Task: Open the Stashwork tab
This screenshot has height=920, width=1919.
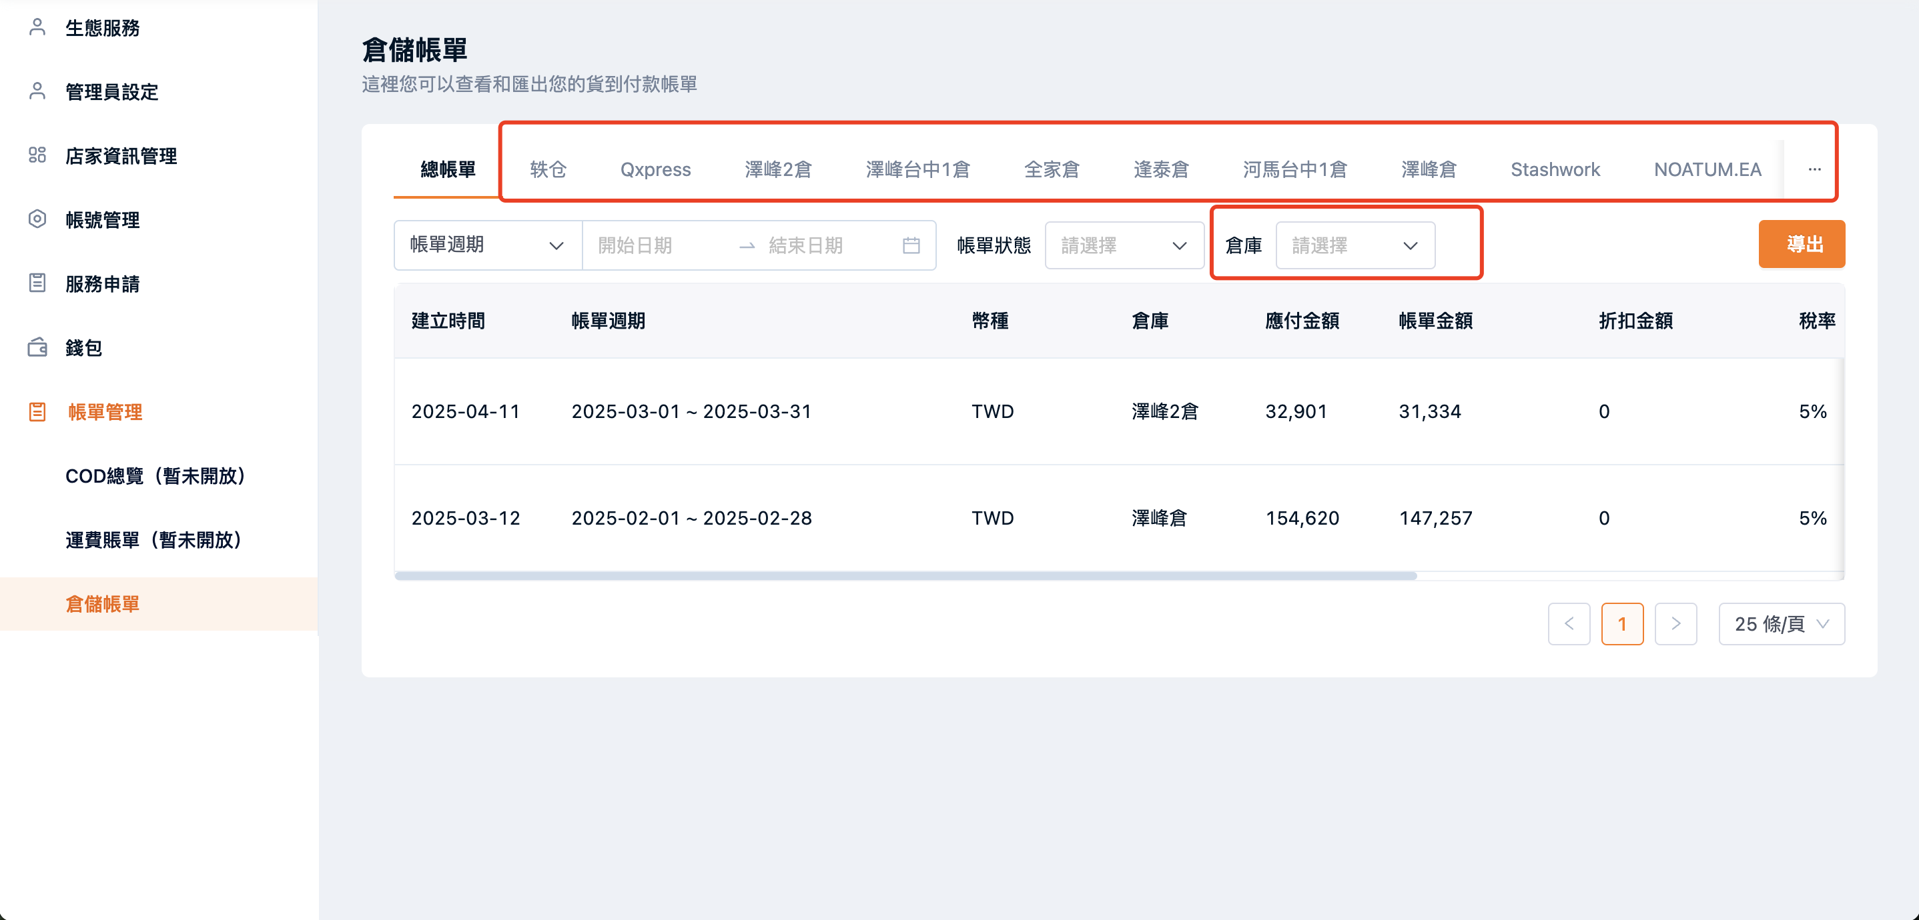Action: pos(1555,170)
